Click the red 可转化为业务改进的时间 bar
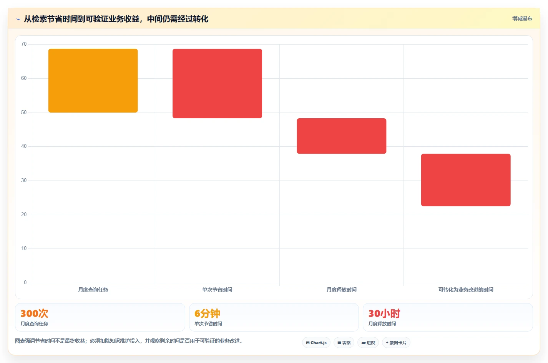Screen dimensions: 548x363 click(466, 180)
